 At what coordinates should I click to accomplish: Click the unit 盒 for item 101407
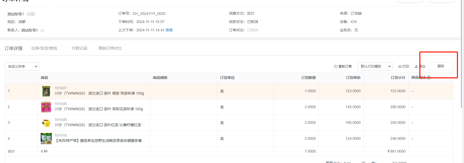[222, 91]
